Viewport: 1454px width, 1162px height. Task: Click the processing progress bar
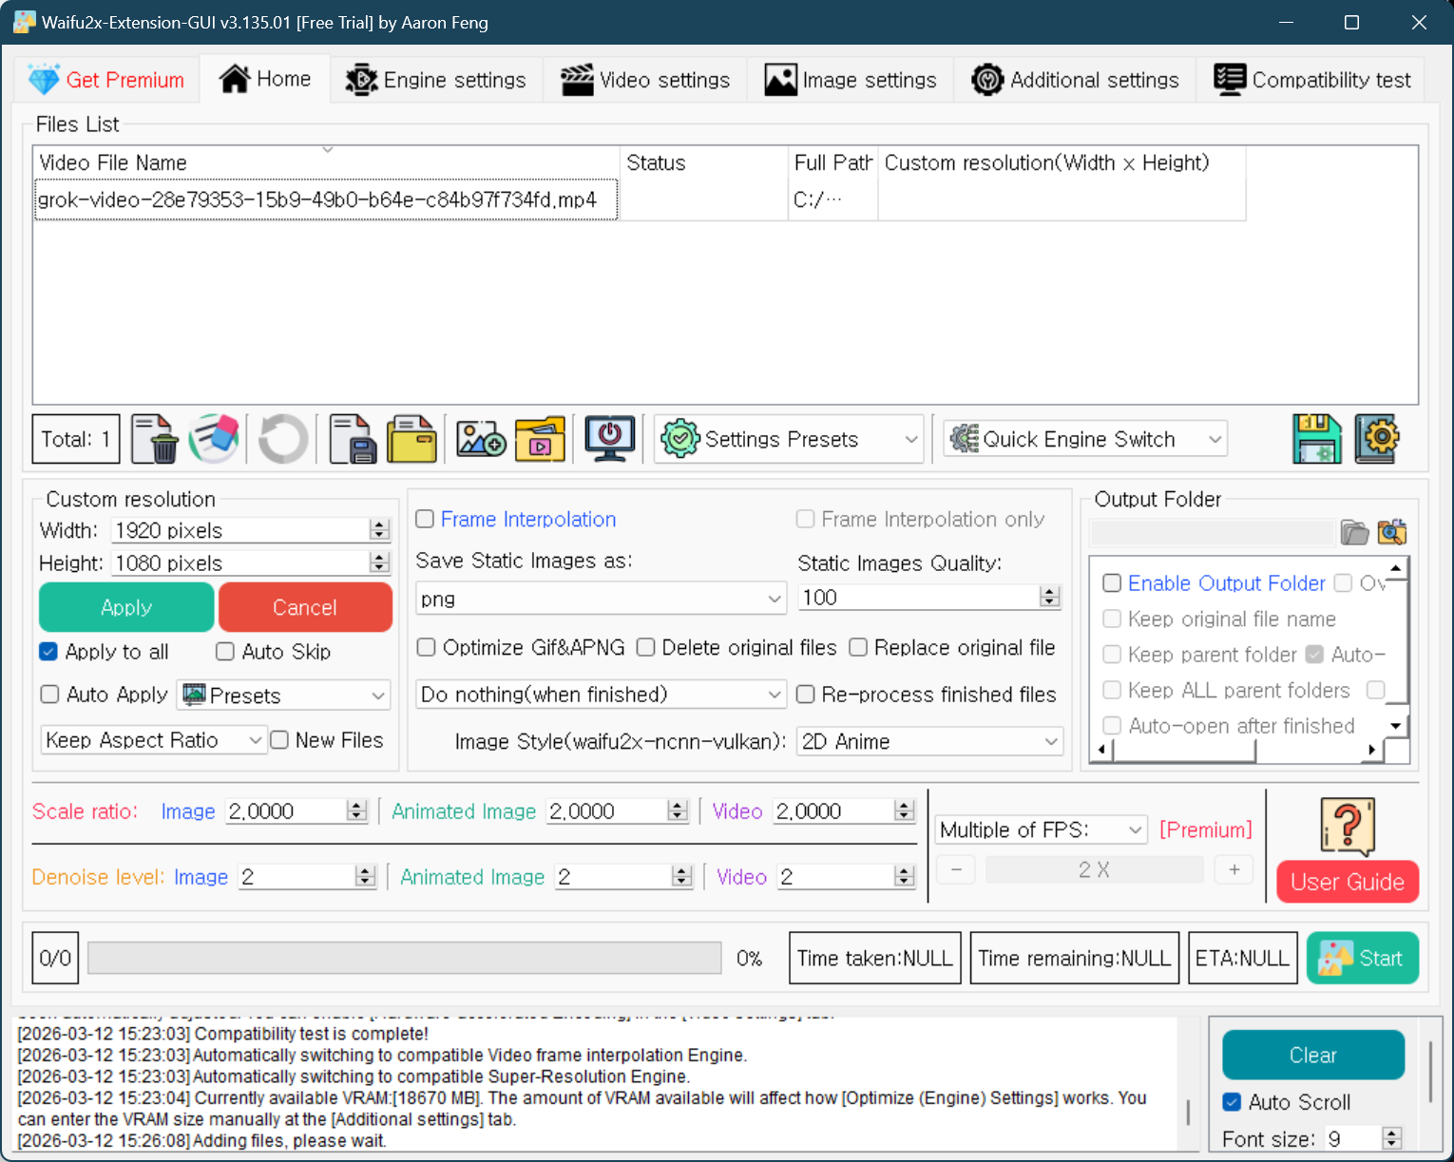point(405,958)
